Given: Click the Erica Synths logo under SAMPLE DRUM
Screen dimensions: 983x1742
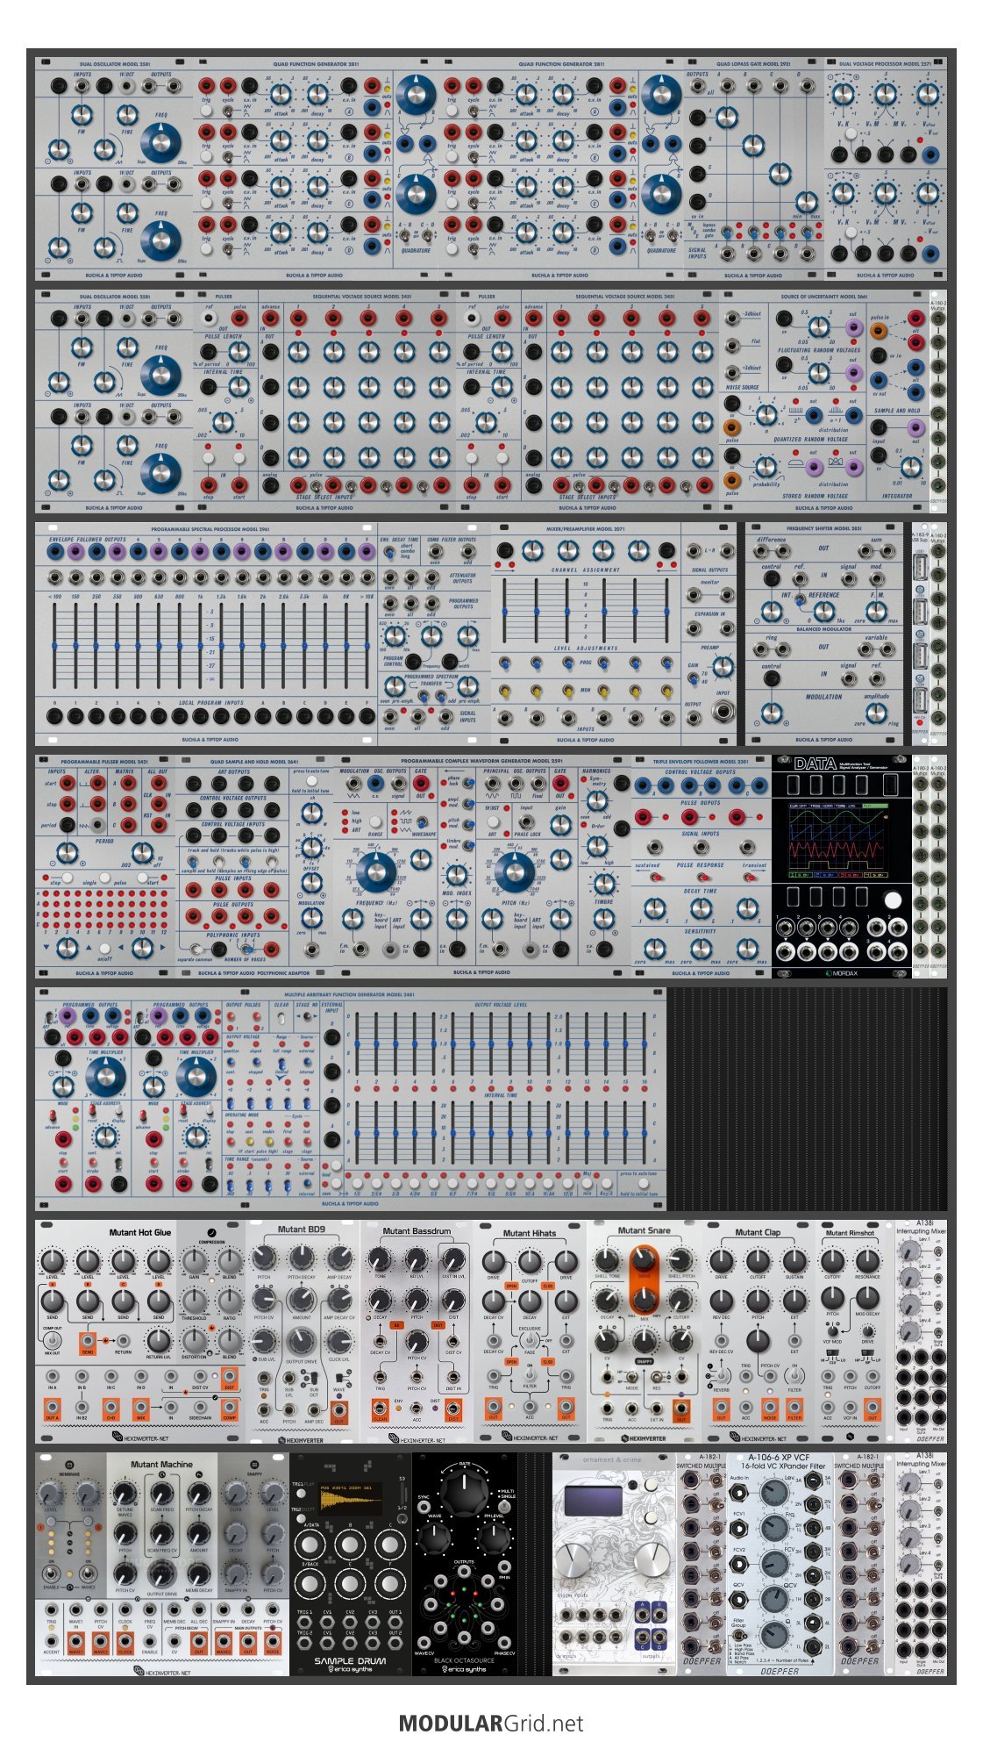Looking at the screenshot, I should 349,1669.
